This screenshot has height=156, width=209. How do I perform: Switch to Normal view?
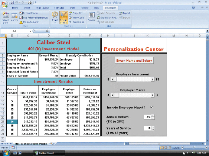click(x=162, y=147)
